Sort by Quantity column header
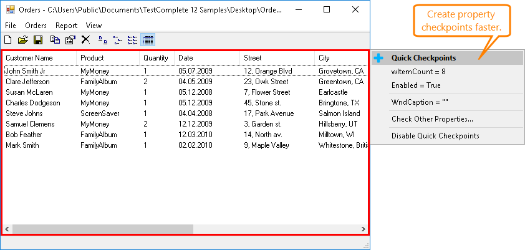This screenshot has height=250, width=525. 157,58
